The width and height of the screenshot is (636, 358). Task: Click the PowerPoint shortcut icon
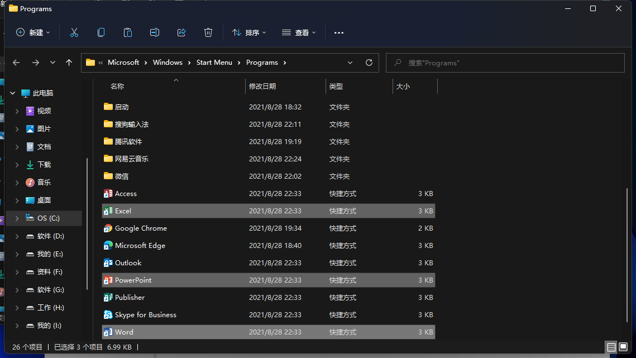[x=108, y=280]
